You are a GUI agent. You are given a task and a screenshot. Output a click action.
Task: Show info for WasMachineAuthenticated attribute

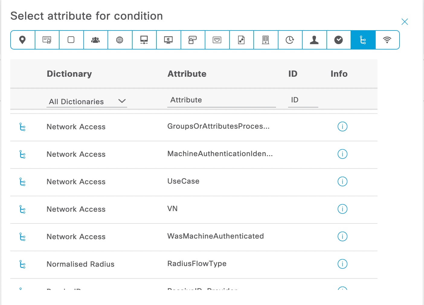[x=342, y=237]
